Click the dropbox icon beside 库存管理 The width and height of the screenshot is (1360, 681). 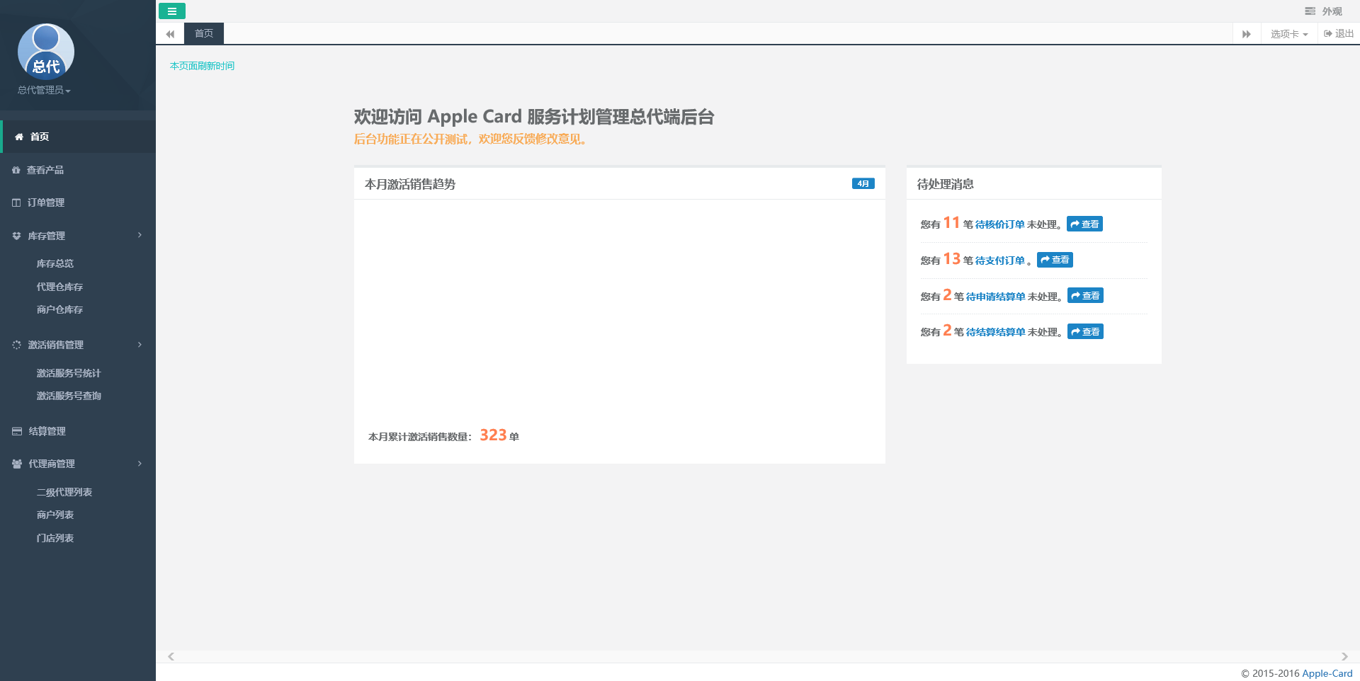tap(16, 236)
